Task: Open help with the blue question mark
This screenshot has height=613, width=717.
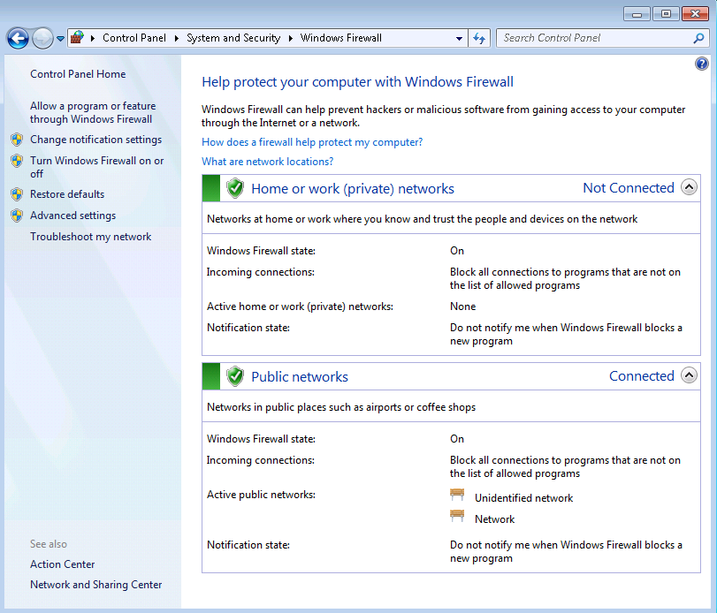Action: pyautogui.click(x=701, y=64)
